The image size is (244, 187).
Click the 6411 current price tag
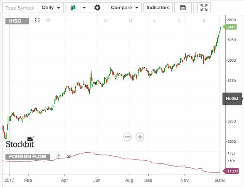point(232,27)
